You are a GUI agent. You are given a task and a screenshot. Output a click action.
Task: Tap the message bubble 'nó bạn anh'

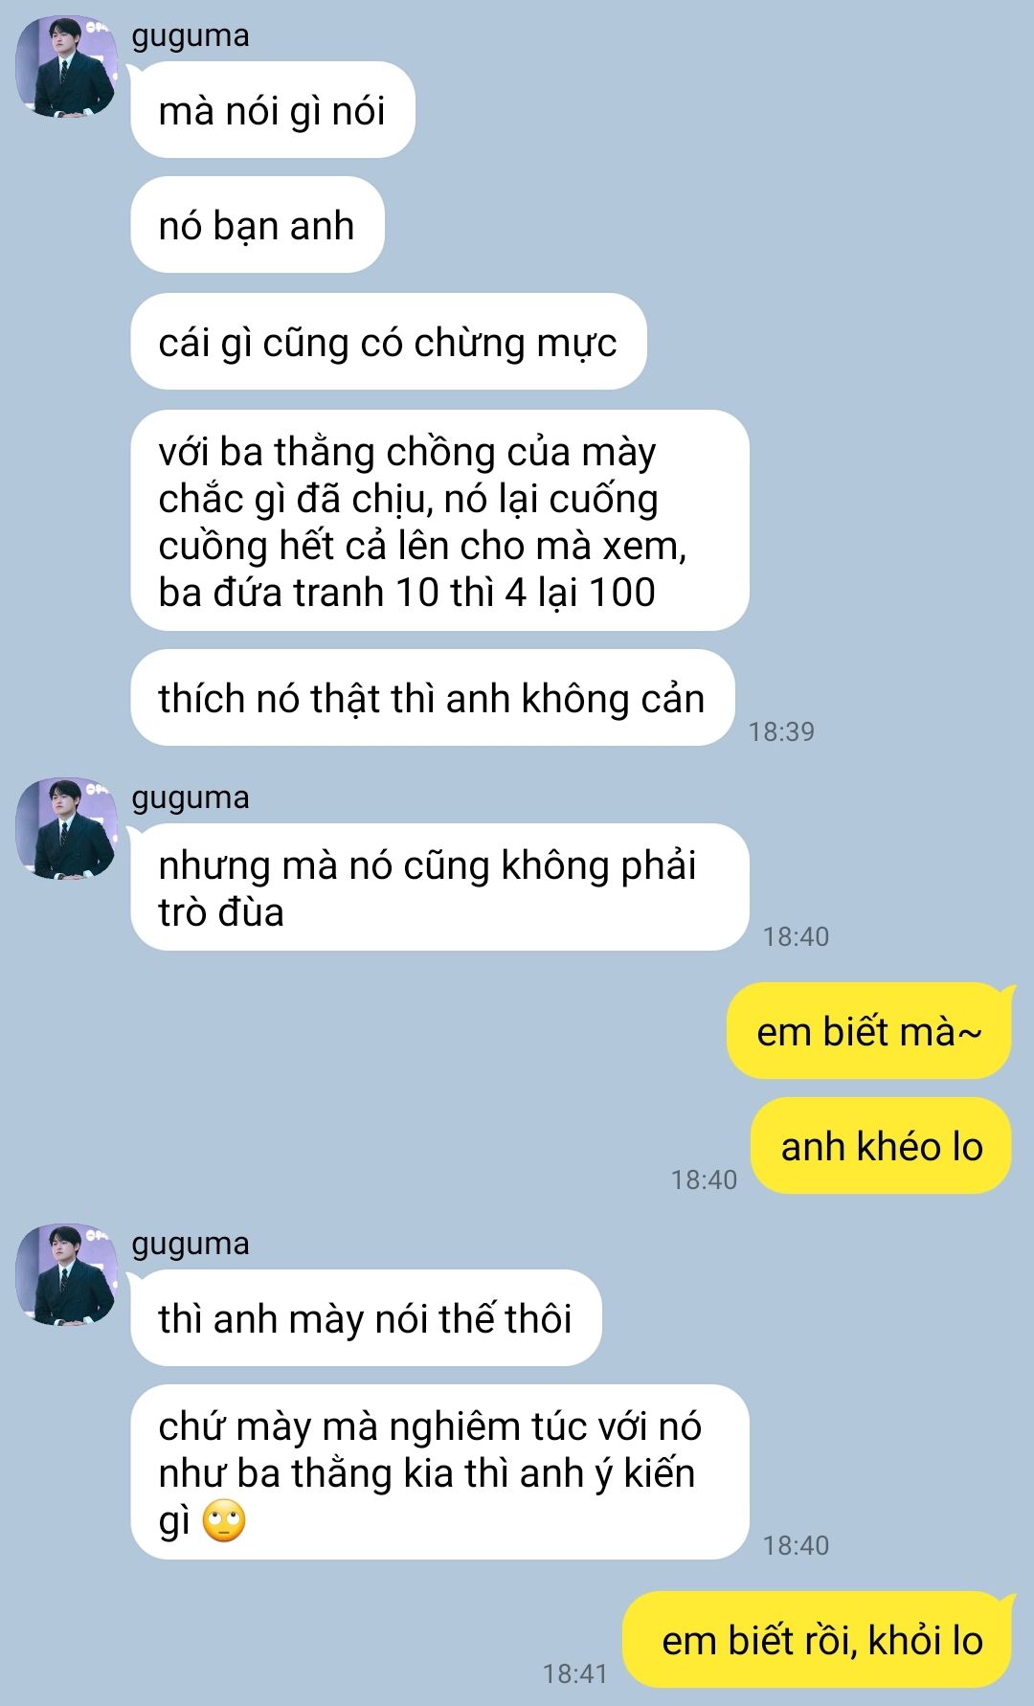258,225
